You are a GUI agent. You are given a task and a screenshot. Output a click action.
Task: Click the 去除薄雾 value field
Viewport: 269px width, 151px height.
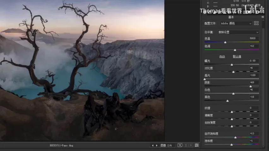click(254, 122)
